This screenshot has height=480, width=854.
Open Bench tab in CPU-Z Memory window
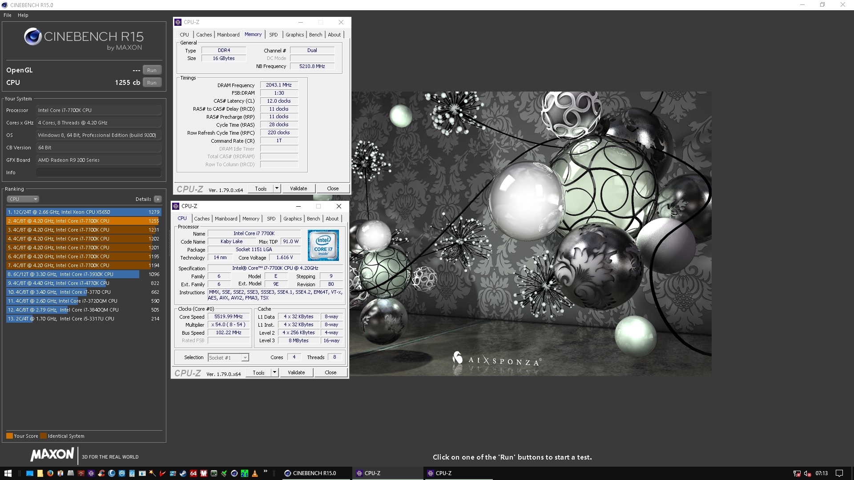point(315,35)
